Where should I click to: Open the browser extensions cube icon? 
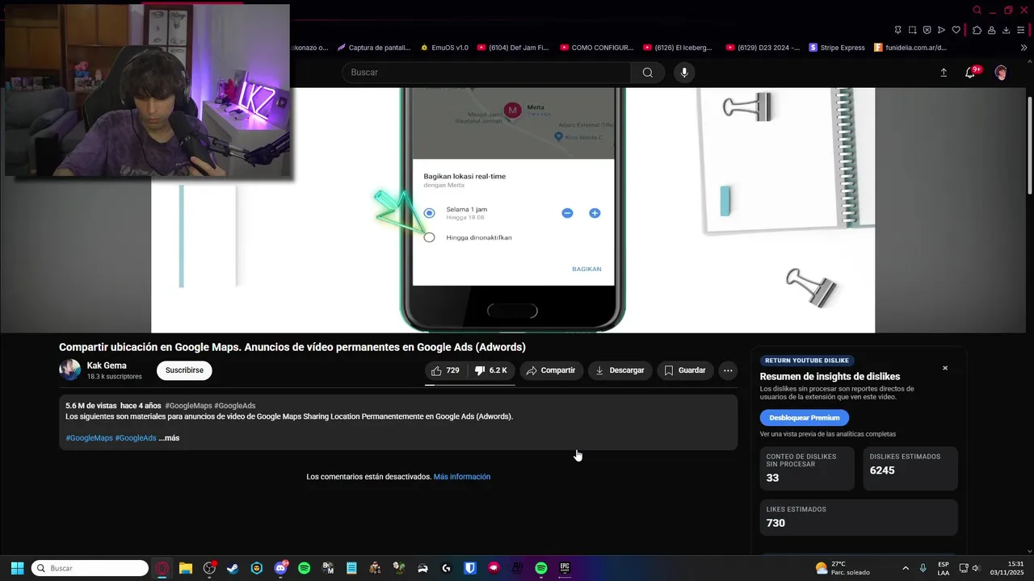point(977,30)
